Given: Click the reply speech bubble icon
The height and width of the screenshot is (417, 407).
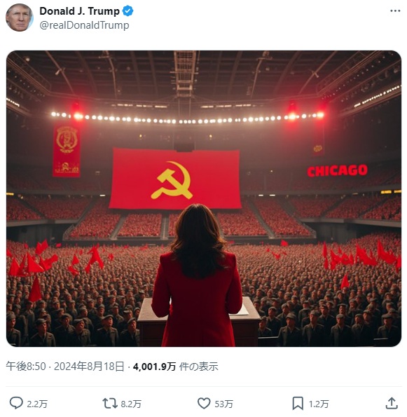Looking at the screenshot, I should point(16,404).
